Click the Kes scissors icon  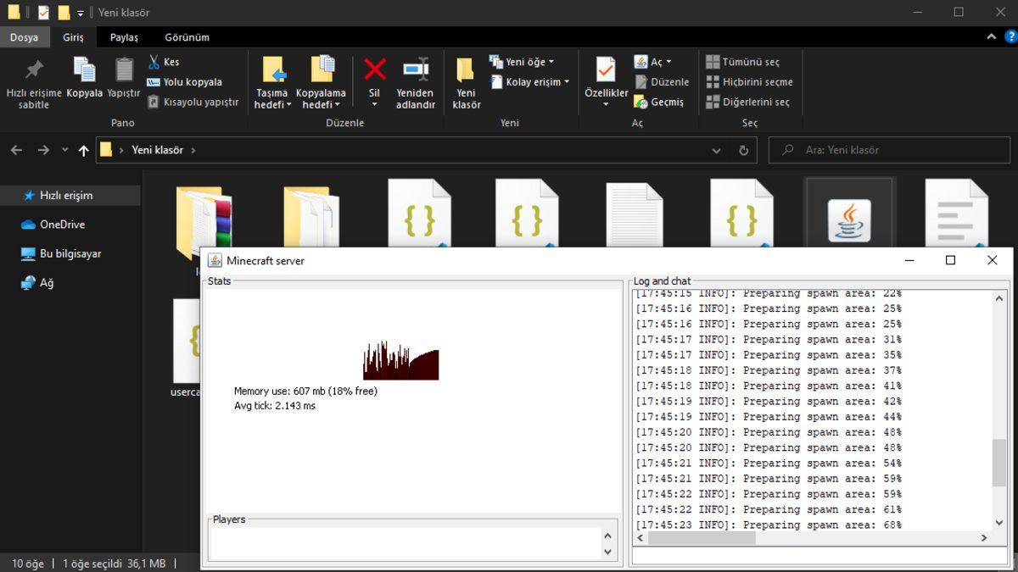[x=154, y=62]
